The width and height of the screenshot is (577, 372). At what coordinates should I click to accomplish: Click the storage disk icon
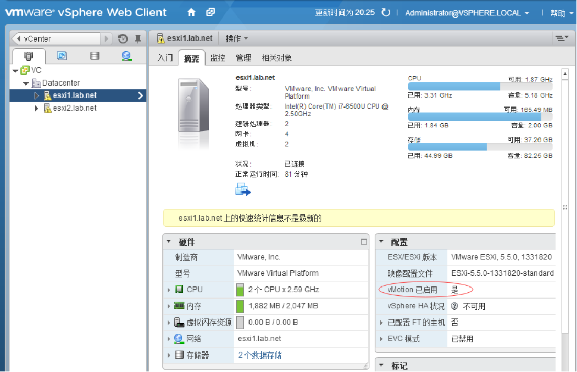tap(179, 355)
